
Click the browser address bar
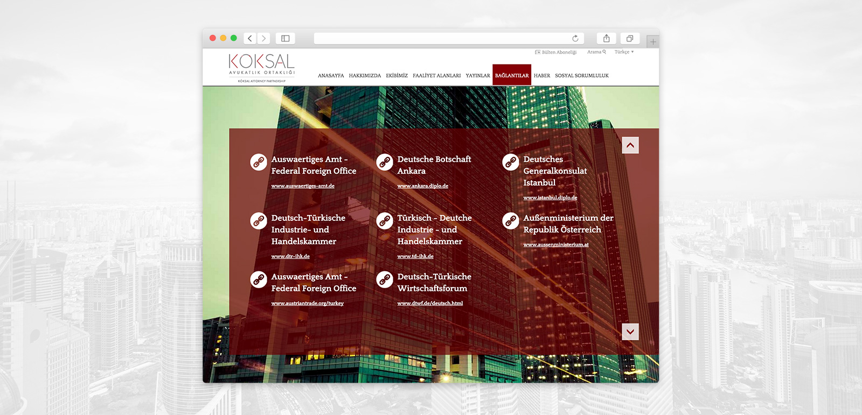(448, 38)
